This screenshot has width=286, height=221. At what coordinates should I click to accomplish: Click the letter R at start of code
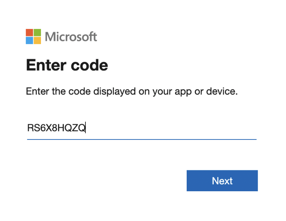(x=30, y=128)
